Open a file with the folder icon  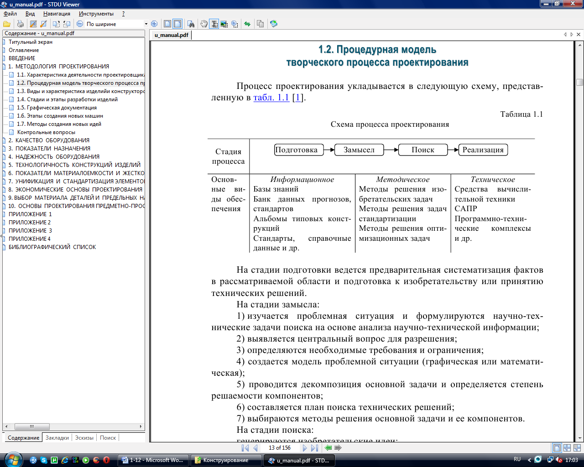[x=7, y=24]
